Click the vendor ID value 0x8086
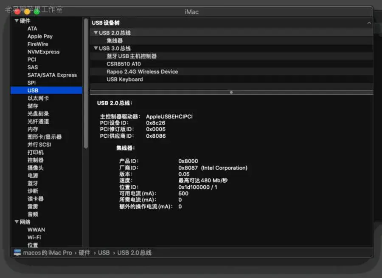Image resolution: width=382 pixels, height=278 pixels. pos(156,136)
